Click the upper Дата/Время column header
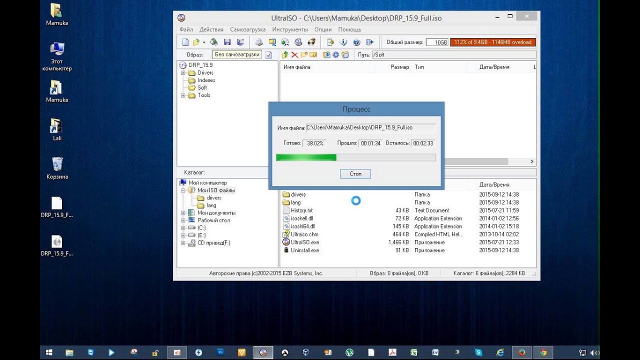The width and height of the screenshot is (640, 360). point(494,67)
